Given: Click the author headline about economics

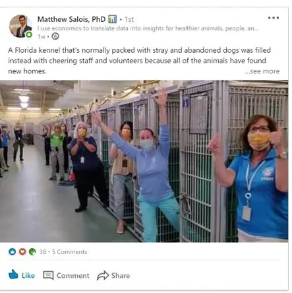Looking at the screenshot, I should point(148,28).
